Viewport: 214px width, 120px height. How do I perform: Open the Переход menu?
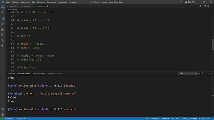click(41, 2)
